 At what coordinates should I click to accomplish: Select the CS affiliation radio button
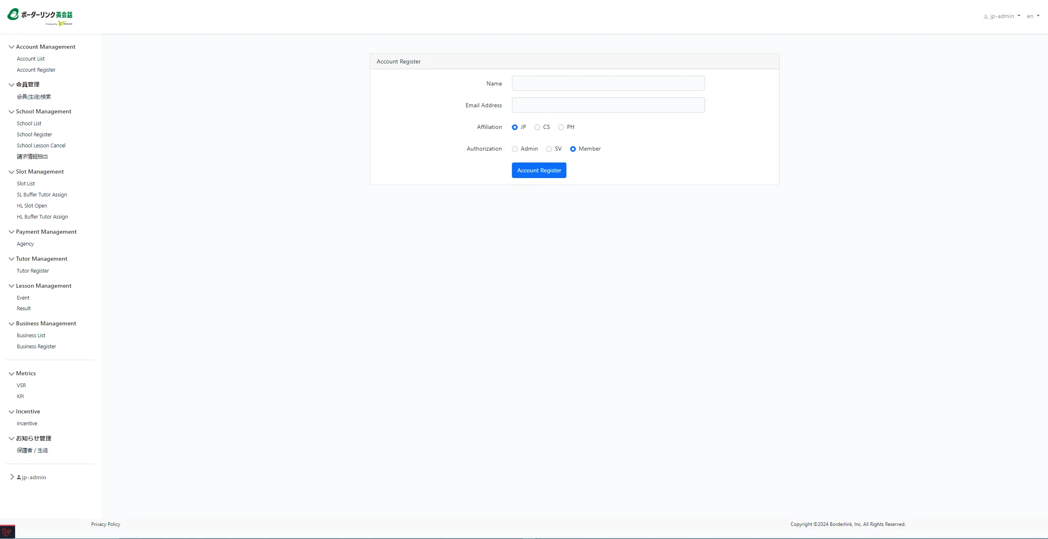click(x=537, y=127)
